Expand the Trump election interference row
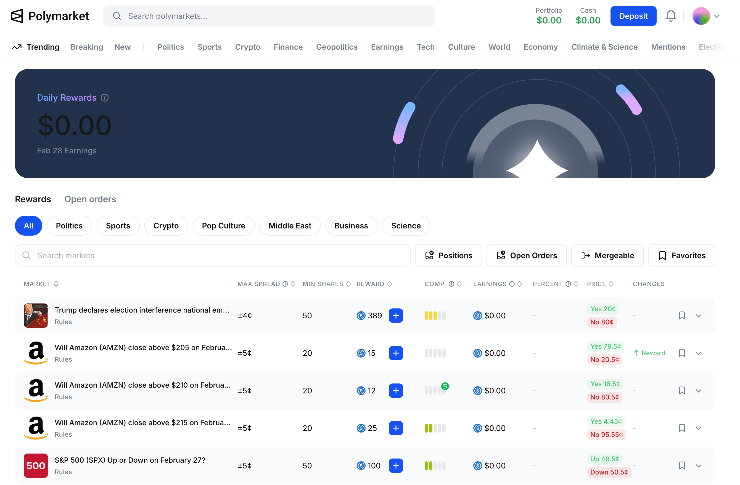 [698, 315]
